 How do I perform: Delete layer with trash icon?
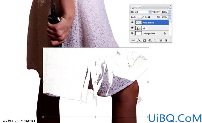166,40
